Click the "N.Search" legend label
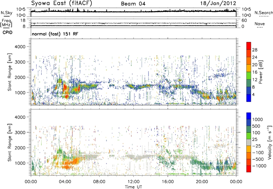Viewport: 273px width, 189px height. (x=264, y=13)
